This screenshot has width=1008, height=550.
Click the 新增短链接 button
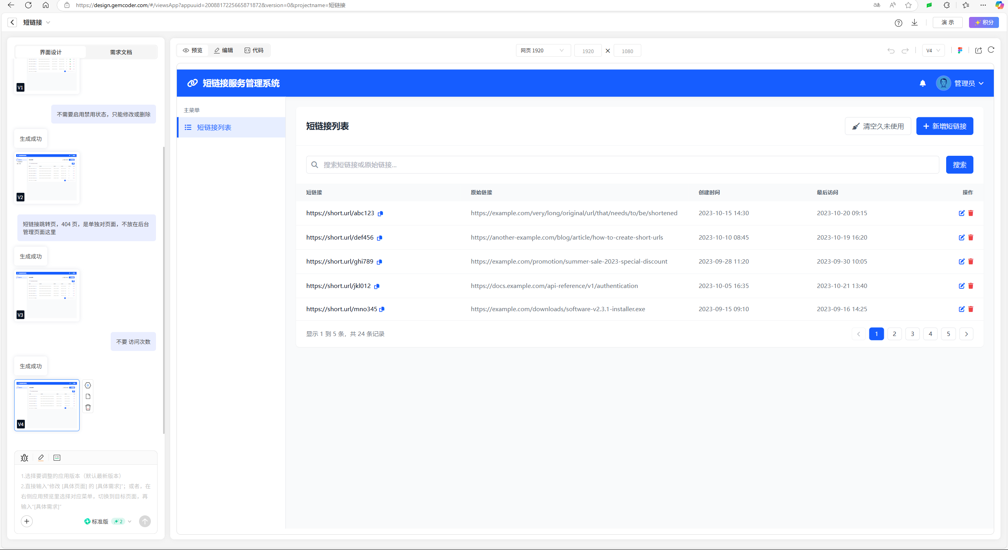point(944,126)
